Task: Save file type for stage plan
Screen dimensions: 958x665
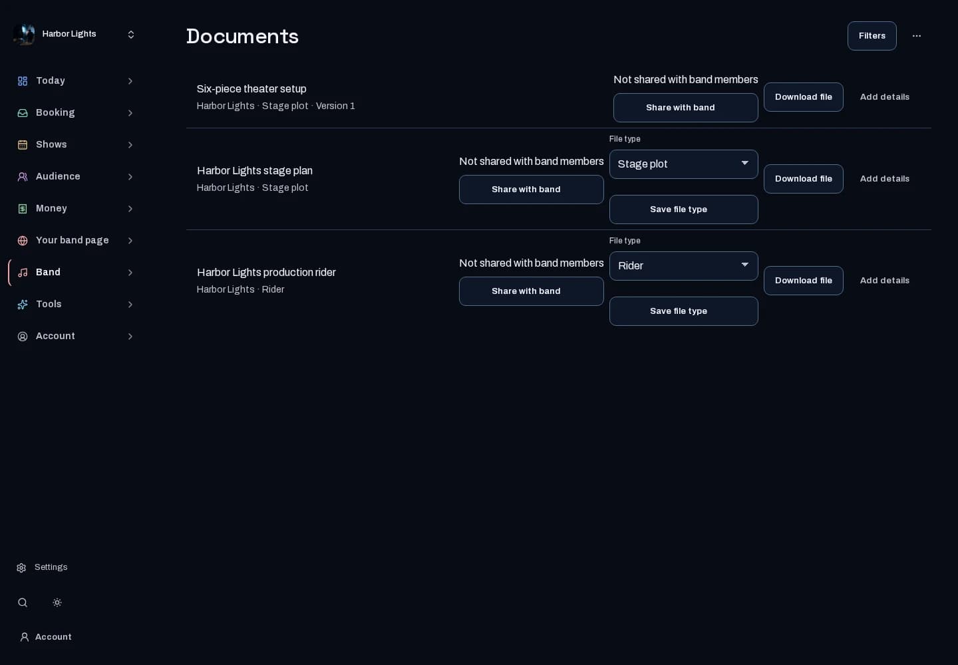Action: coord(684,209)
